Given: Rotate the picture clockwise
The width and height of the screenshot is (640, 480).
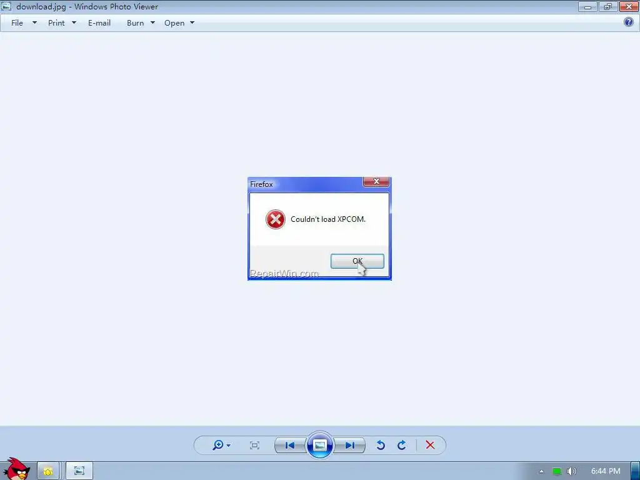Looking at the screenshot, I should 402,445.
